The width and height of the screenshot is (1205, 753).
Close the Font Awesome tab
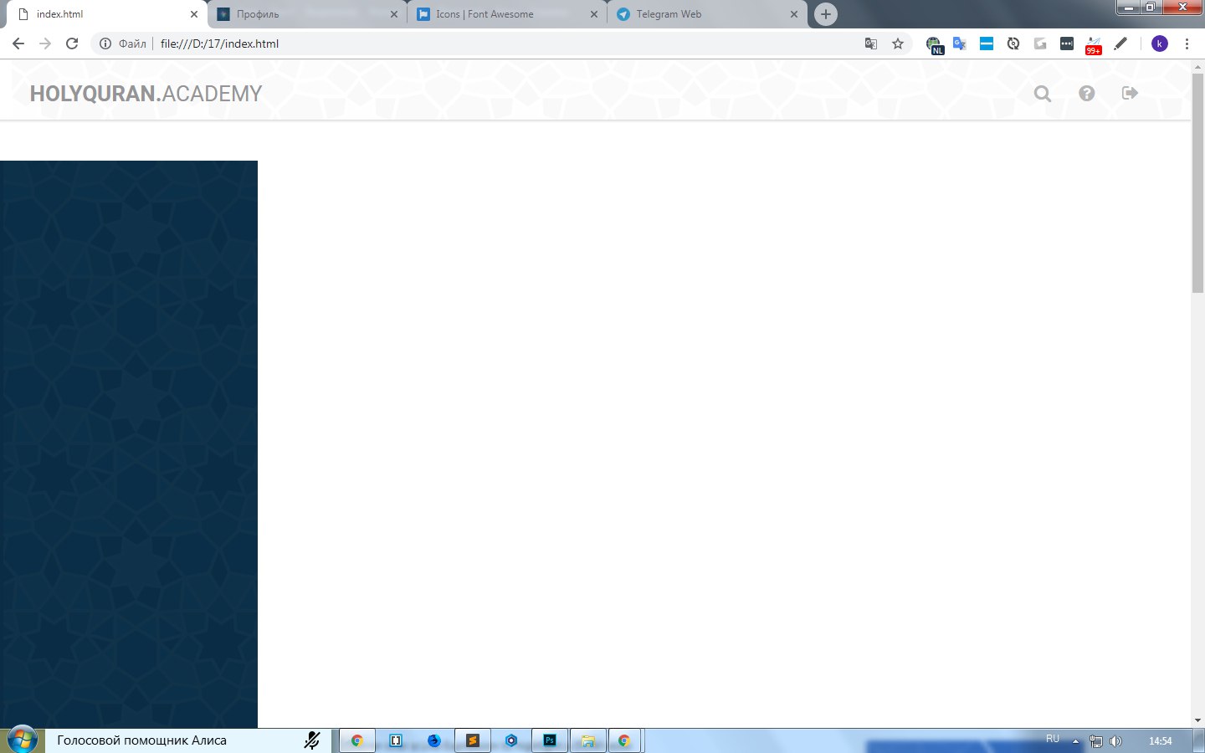click(x=594, y=14)
